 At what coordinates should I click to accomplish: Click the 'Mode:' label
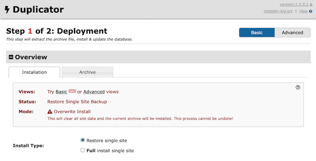coord(26,111)
